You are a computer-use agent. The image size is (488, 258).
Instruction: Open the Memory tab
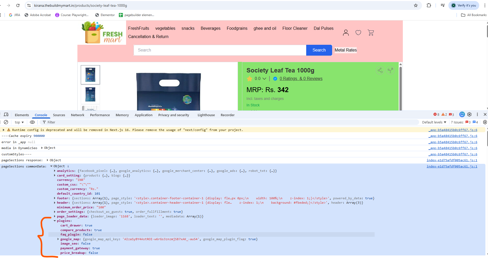[122, 115]
